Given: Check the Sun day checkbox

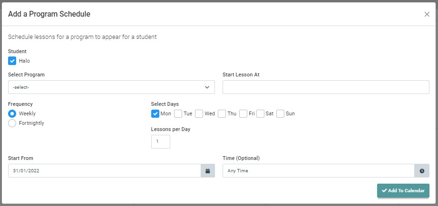Looking at the screenshot, I should pyautogui.click(x=280, y=114).
